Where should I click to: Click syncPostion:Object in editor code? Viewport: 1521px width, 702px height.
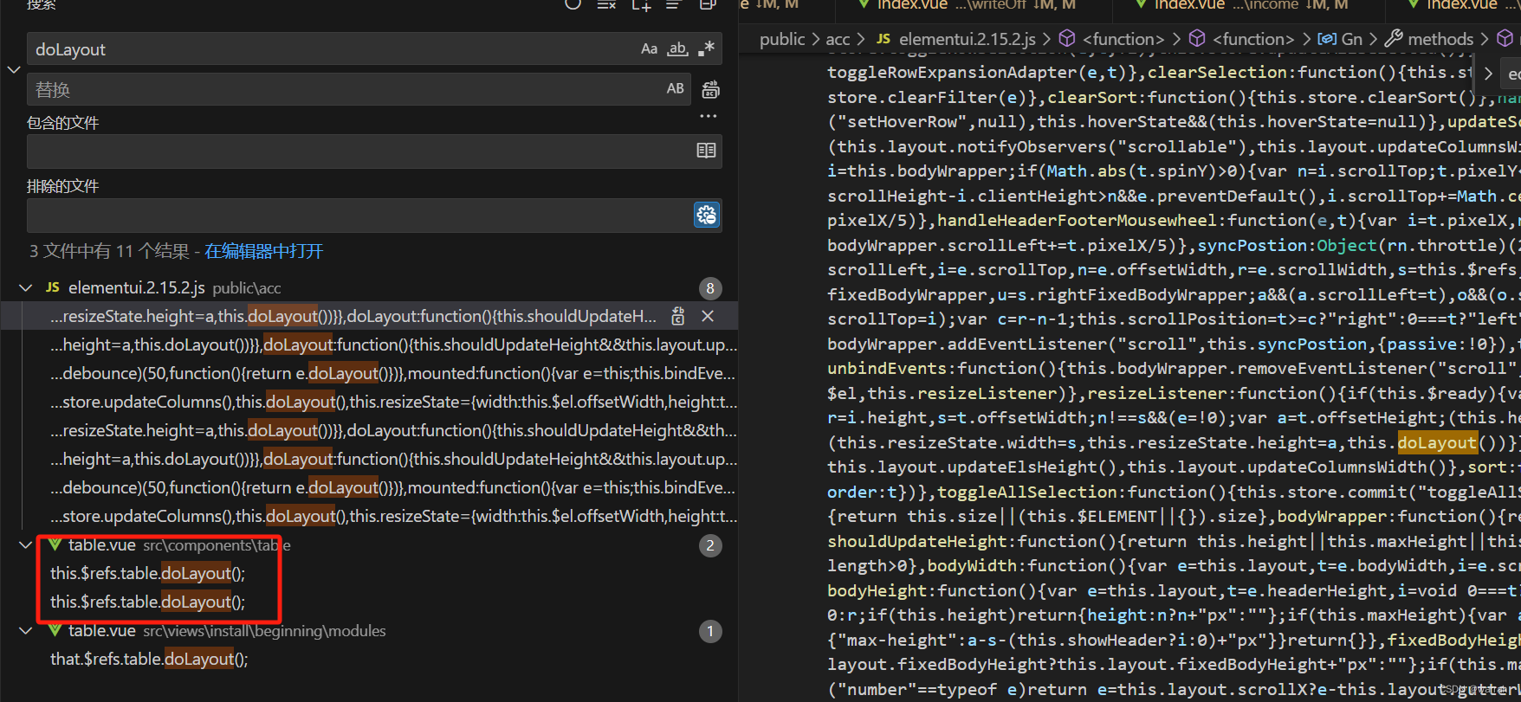[x=1287, y=245]
